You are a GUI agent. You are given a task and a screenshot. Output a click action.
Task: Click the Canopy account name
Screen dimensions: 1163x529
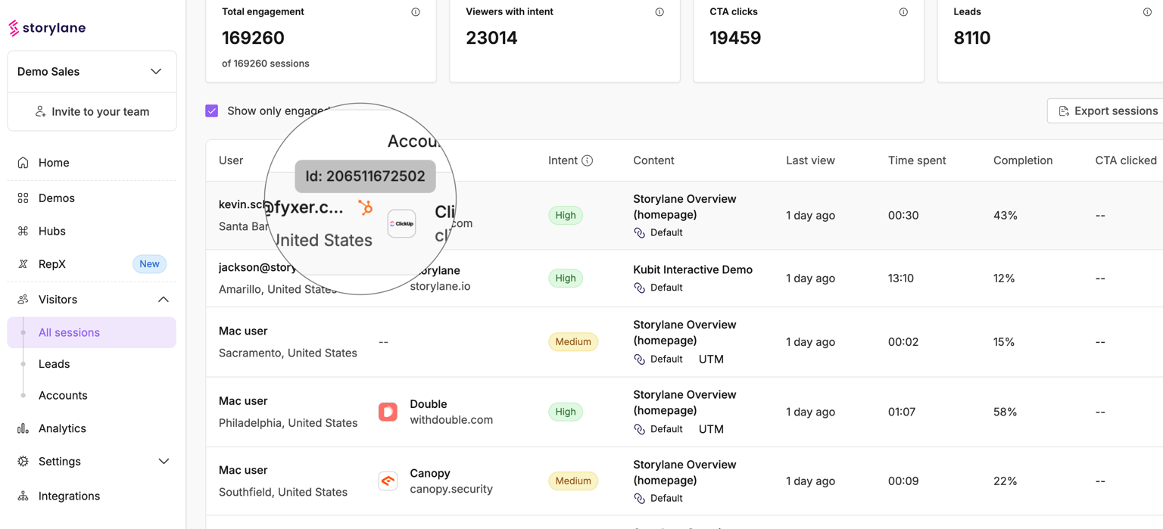click(x=430, y=473)
